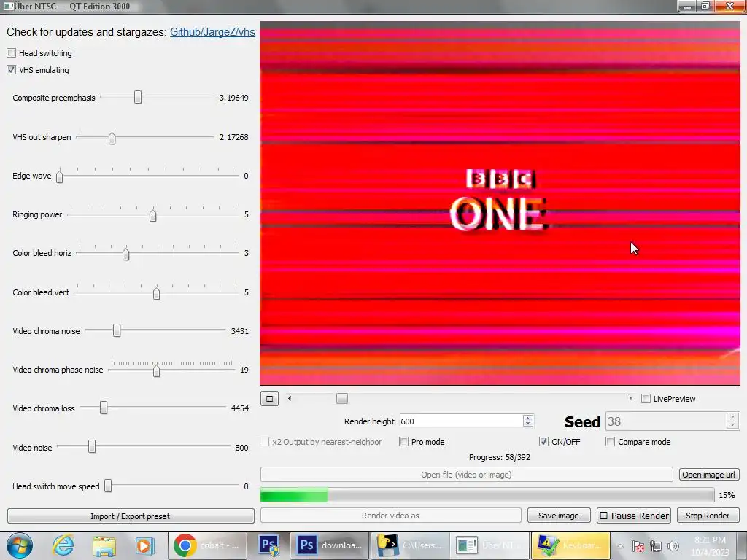Click the Progress: 58/392 status text
Viewport: 747px width, 560px height.
point(499,457)
